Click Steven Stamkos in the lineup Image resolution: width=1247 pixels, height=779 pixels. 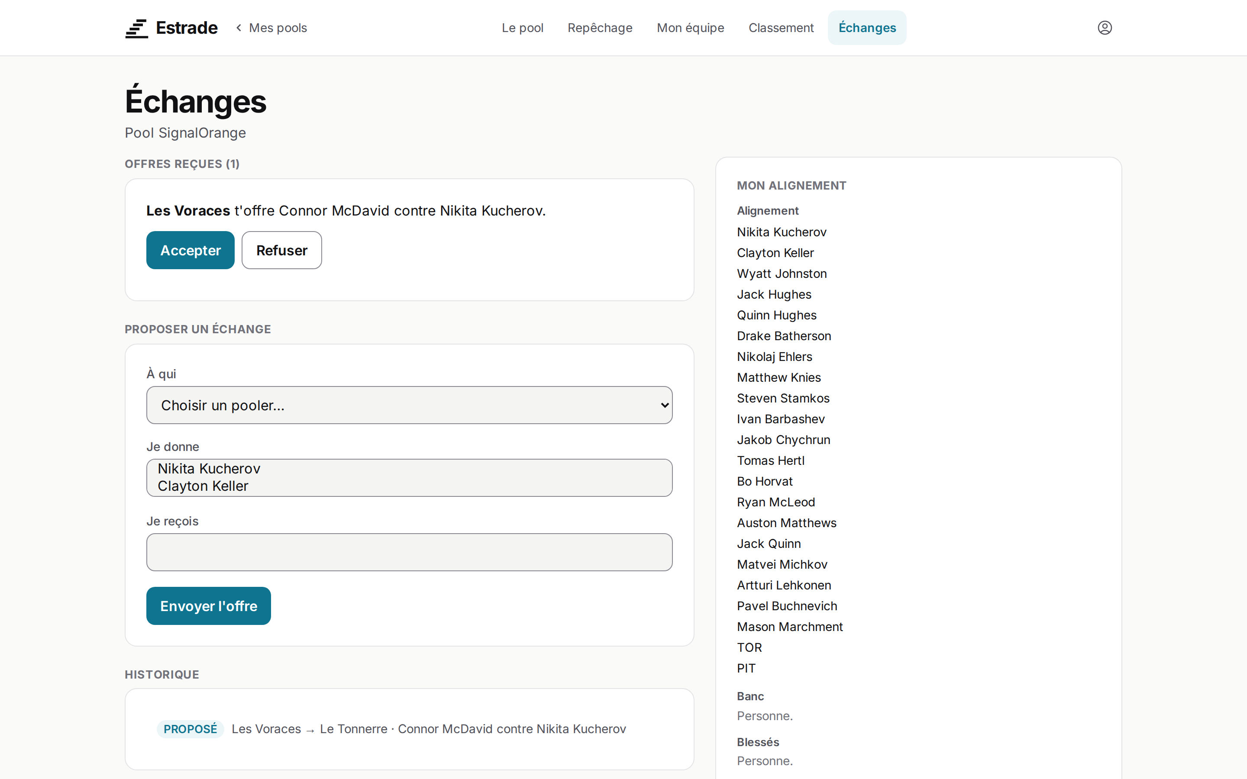[x=783, y=398]
